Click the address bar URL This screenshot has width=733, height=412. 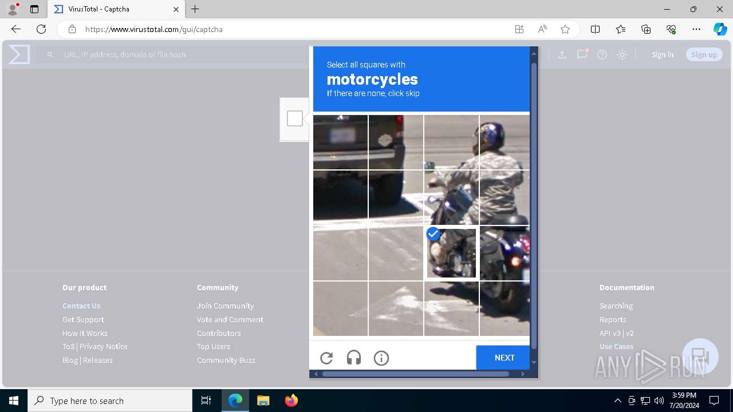point(154,29)
